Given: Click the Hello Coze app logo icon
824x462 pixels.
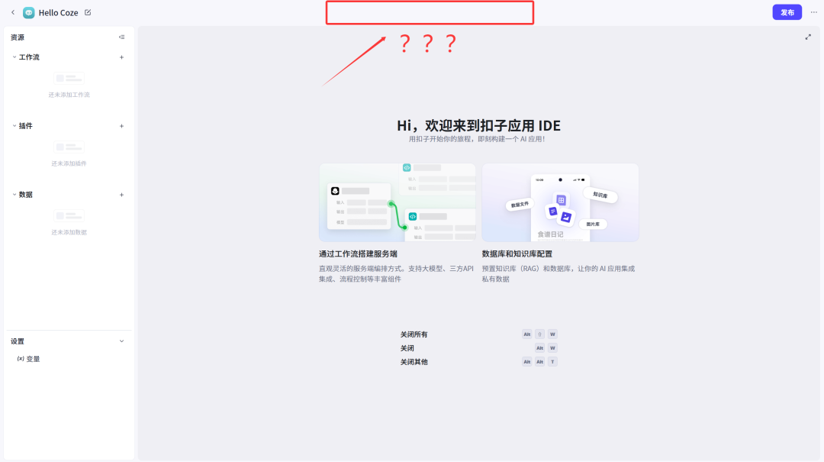Looking at the screenshot, I should [29, 13].
